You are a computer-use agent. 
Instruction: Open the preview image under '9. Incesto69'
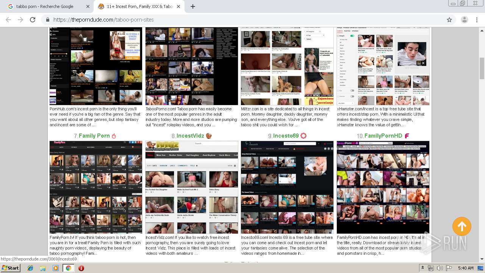click(x=287, y=187)
